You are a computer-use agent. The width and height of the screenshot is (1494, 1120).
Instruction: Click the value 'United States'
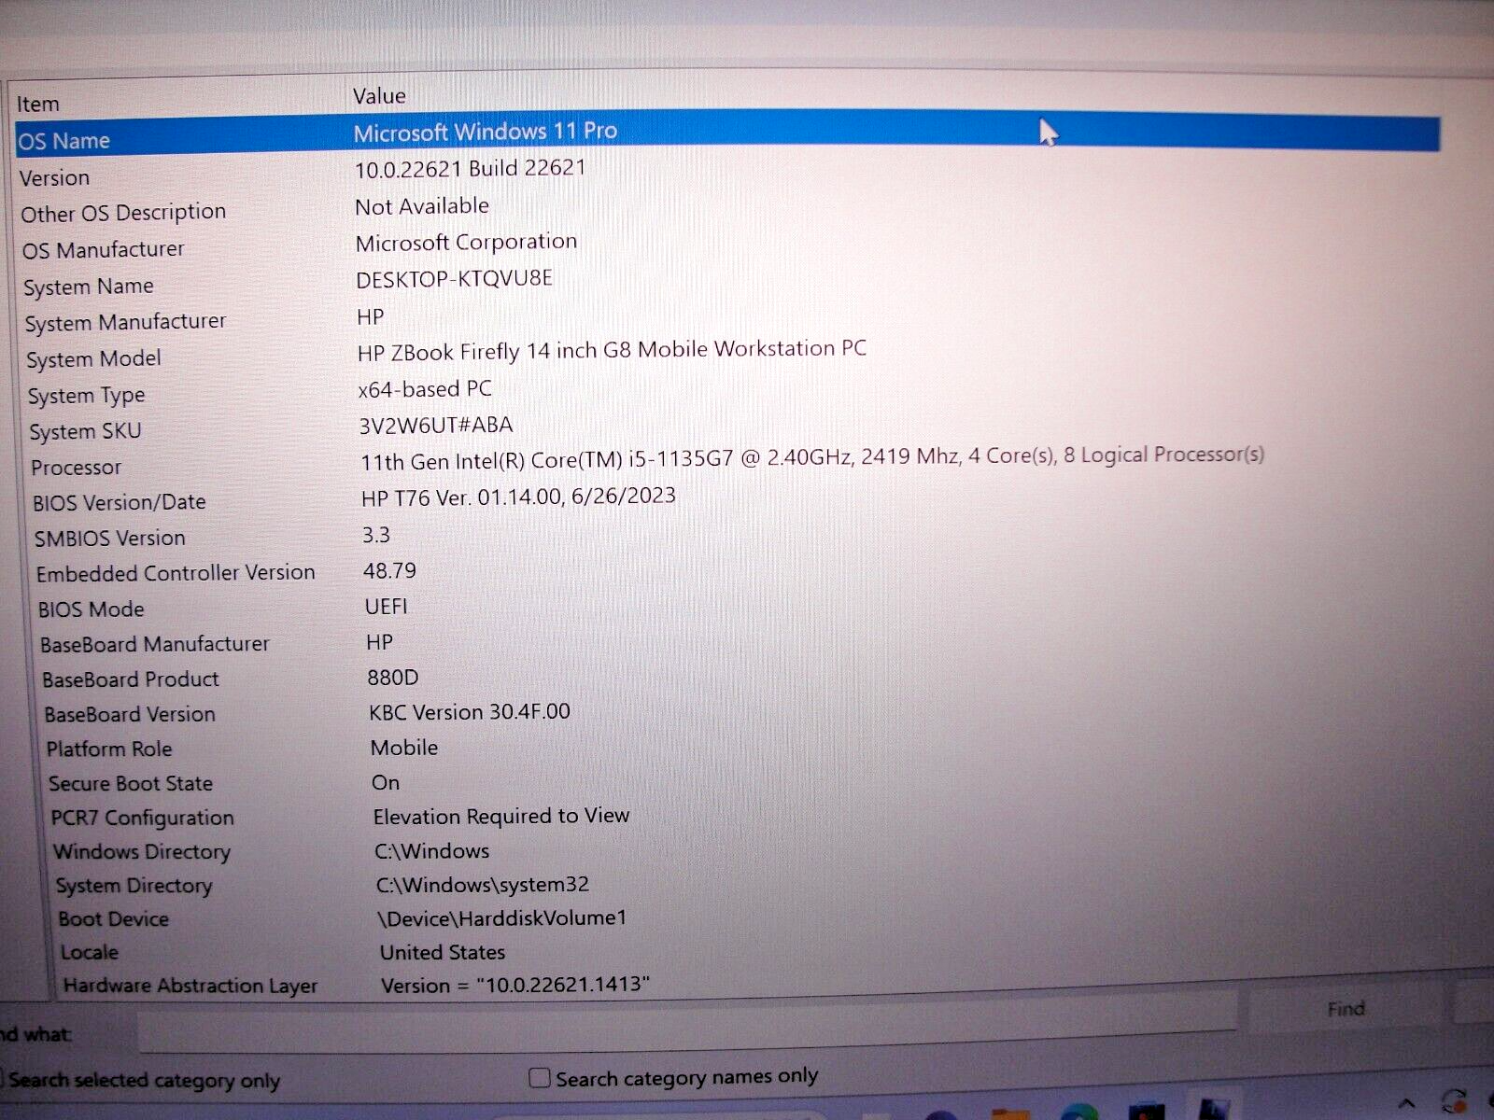coord(443,953)
